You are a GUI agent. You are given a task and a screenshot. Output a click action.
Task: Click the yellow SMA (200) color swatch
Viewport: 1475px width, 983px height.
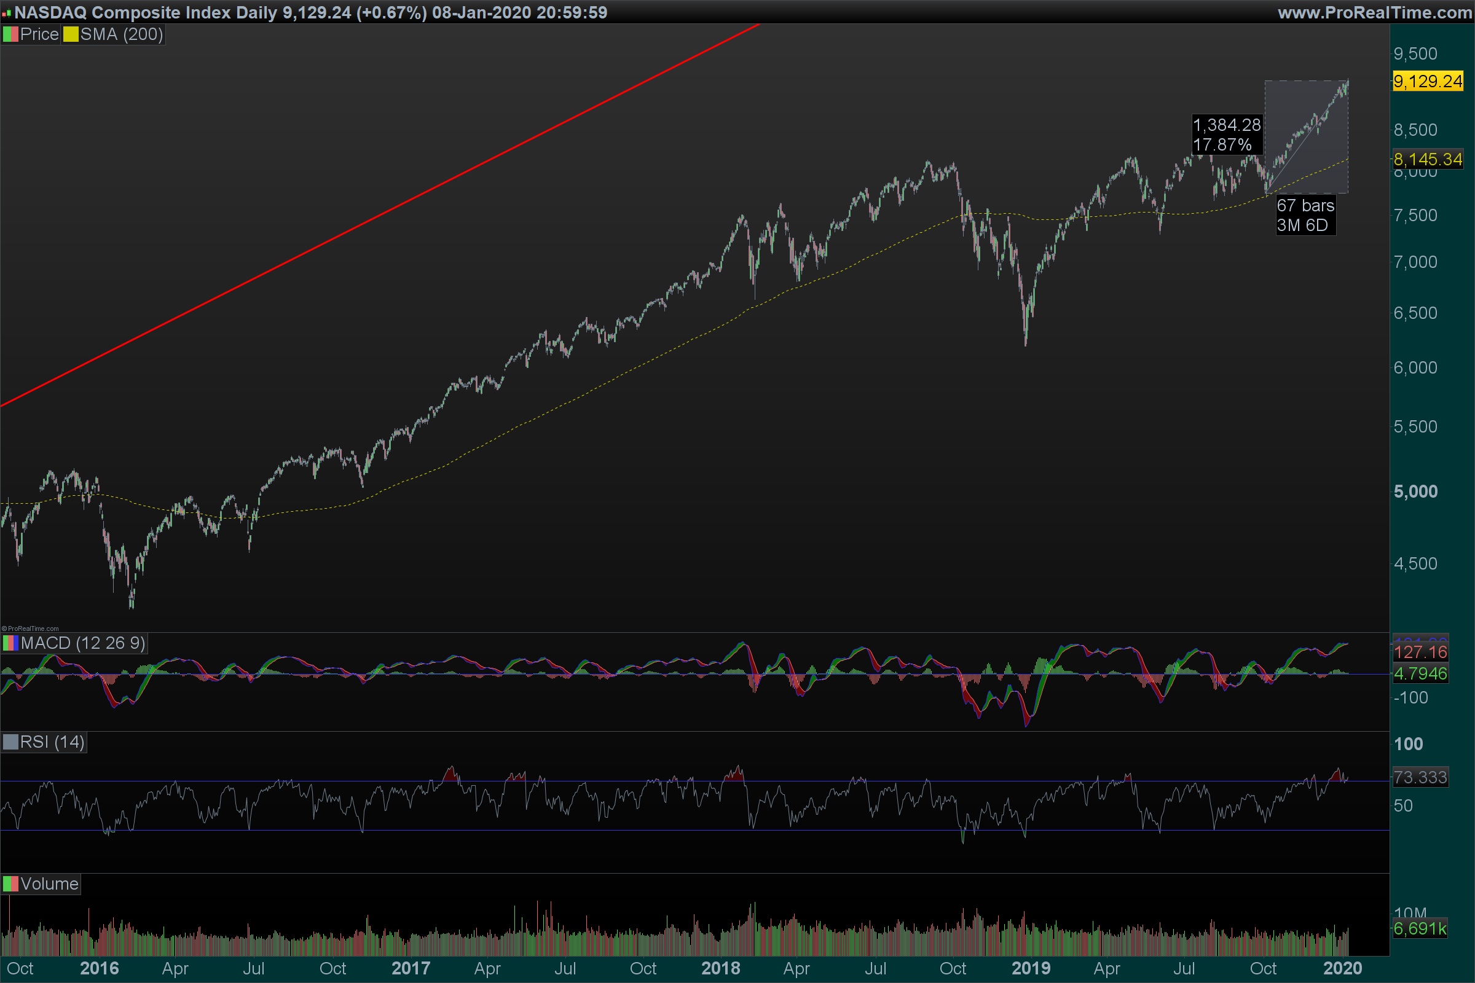pyautogui.click(x=70, y=34)
